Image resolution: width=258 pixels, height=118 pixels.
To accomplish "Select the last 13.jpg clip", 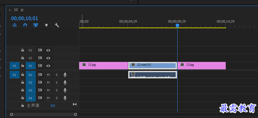I will 201,66.
